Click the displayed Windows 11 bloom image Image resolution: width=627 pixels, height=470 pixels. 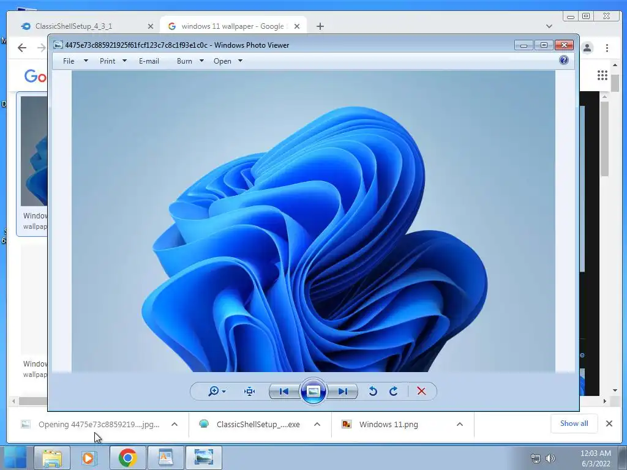point(313,221)
